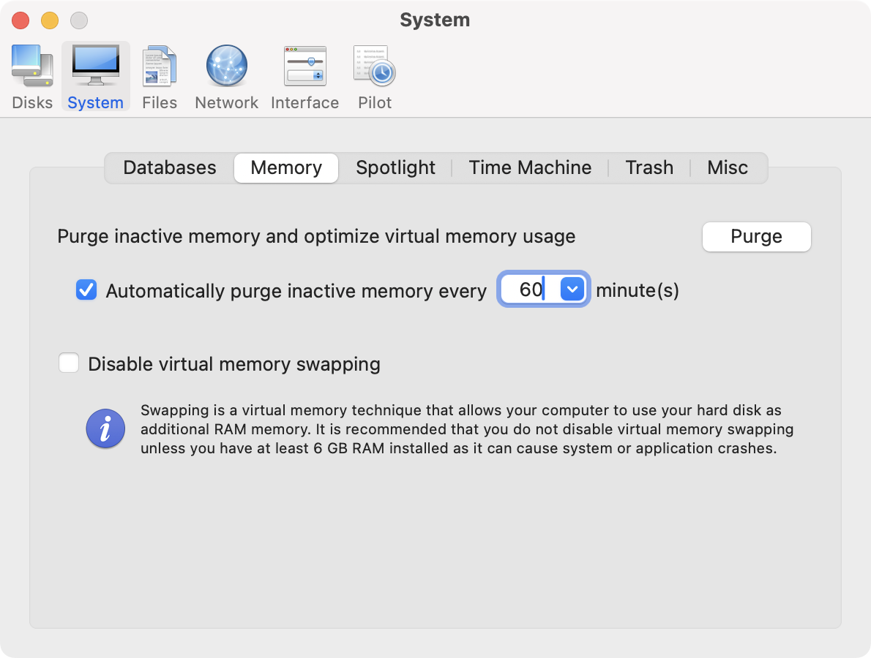Click the minutes value text field
Image resolution: width=871 pixels, height=658 pixels.
(530, 290)
